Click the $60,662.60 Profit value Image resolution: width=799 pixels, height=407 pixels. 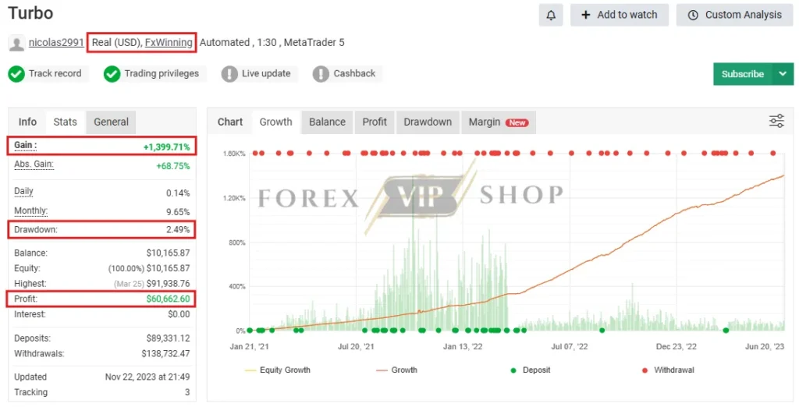tap(168, 299)
